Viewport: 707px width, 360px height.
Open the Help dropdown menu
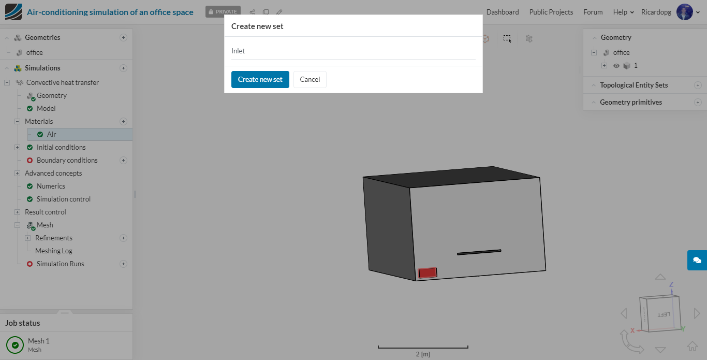pos(624,12)
